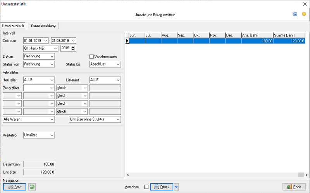
Task: Click the blue help question mark icon
Action: click(x=295, y=14)
